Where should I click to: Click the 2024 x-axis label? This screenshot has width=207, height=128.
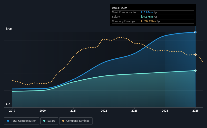point(165,111)
